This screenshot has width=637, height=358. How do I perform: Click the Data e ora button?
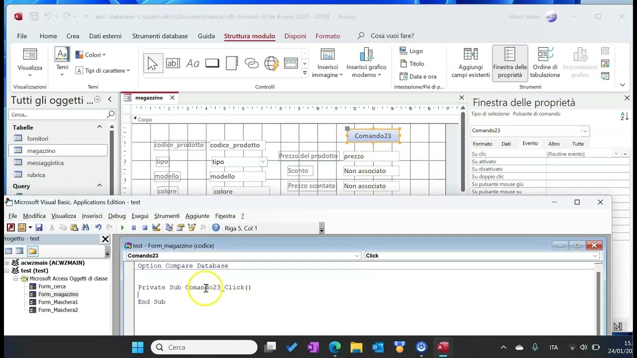pyautogui.click(x=418, y=76)
